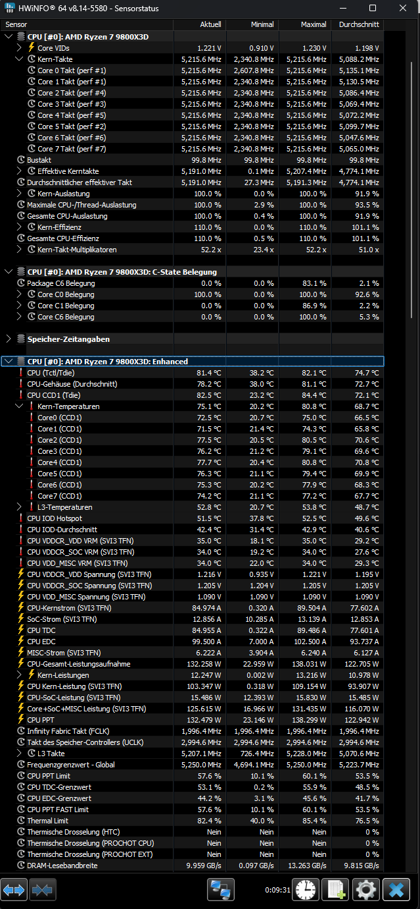Viewport: 420px width, 909px height.
Task: Click the clock icon beside Bustakt
Action: click(x=21, y=160)
